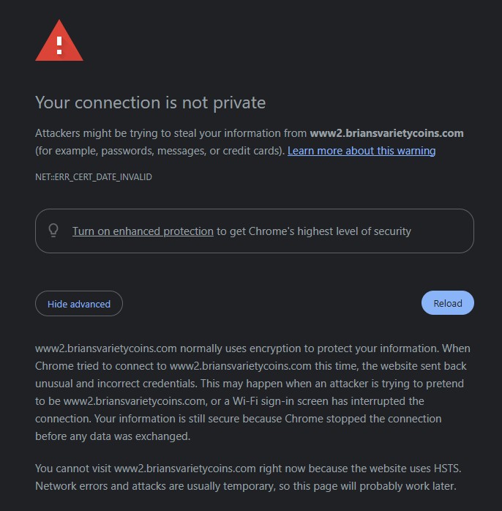Click the text 'to get Chrome's highest level of security'
The height and width of the screenshot is (511, 502).
coord(314,231)
